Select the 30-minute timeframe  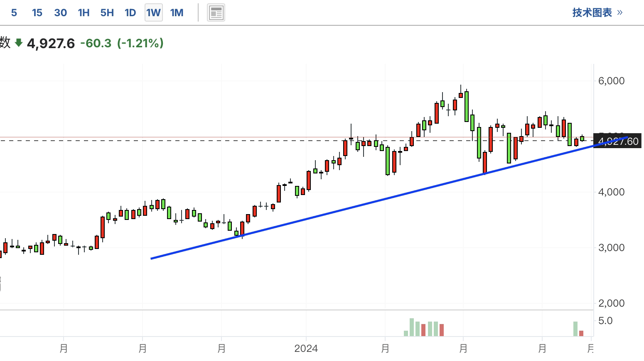(60, 12)
